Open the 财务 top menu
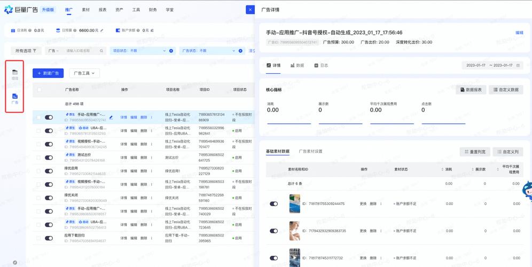This screenshot has height=267, width=532. (x=153, y=10)
